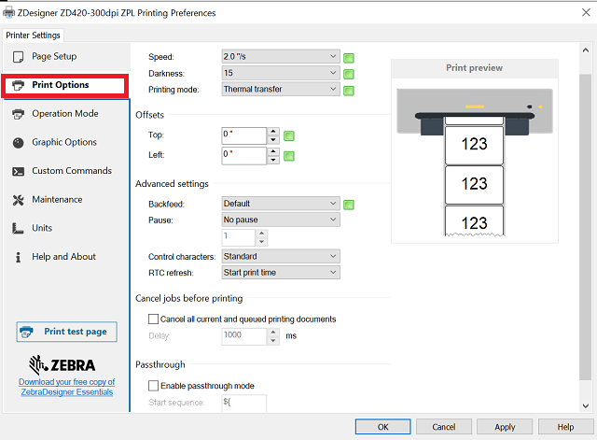
Task: Open the Speed dropdown
Action: [x=280, y=56]
